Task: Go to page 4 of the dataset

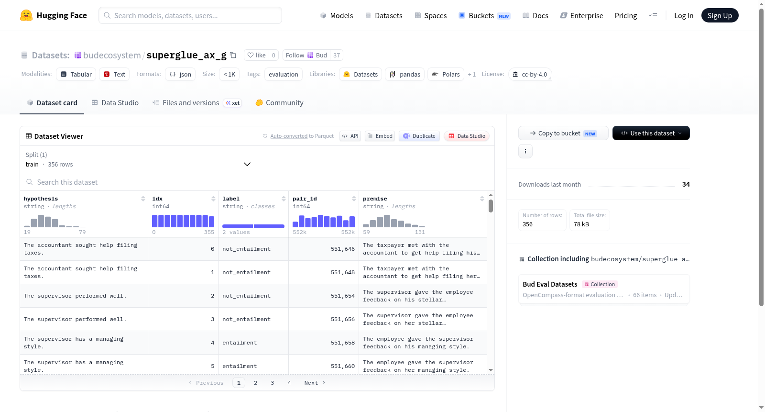Action: point(289,383)
